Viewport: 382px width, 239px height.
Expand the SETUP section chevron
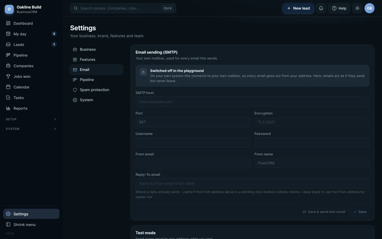coord(55,119)
